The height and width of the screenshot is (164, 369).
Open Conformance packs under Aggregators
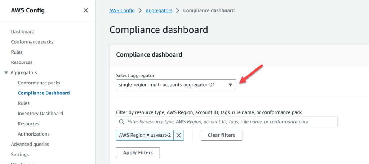click(x=39, y=83)
